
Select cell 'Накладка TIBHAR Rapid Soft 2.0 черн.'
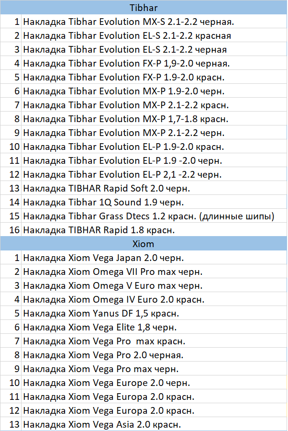click(x=154, y=188)
